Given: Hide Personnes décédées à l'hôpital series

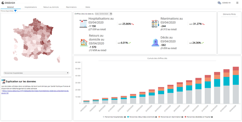Looking at the screenshot, I should (212, 117).
